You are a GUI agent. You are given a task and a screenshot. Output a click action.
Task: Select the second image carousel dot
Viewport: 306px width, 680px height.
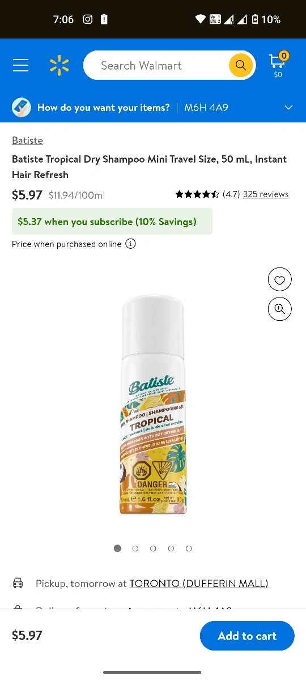coord(135,549)
